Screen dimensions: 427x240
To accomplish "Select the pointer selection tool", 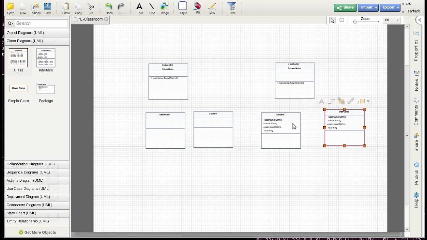I will pyautogui.click(x=332, y=20).
